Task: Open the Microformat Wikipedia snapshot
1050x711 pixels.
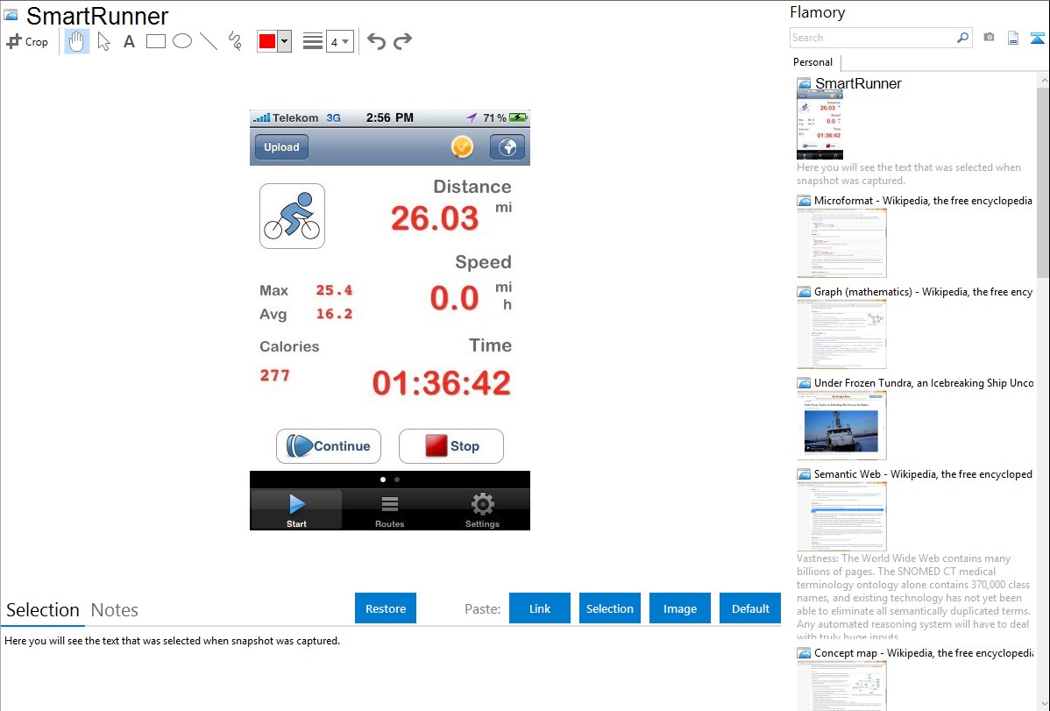Action: [841, 243]
